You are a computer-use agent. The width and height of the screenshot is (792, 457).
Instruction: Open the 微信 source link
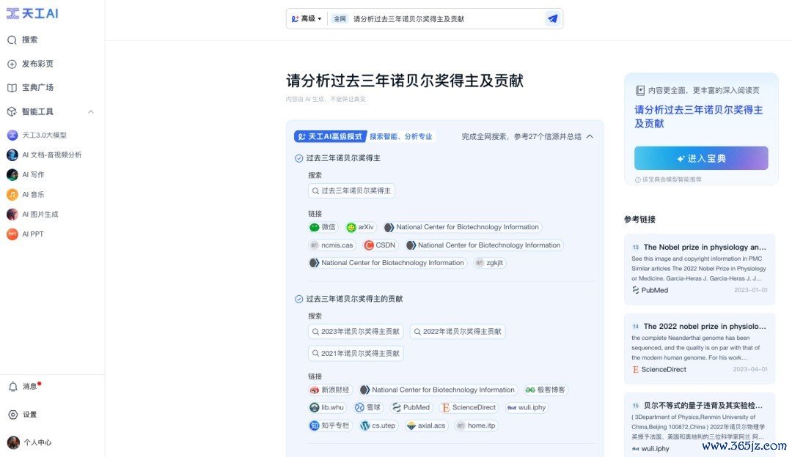pyautogui.click(x=322, y=227)
